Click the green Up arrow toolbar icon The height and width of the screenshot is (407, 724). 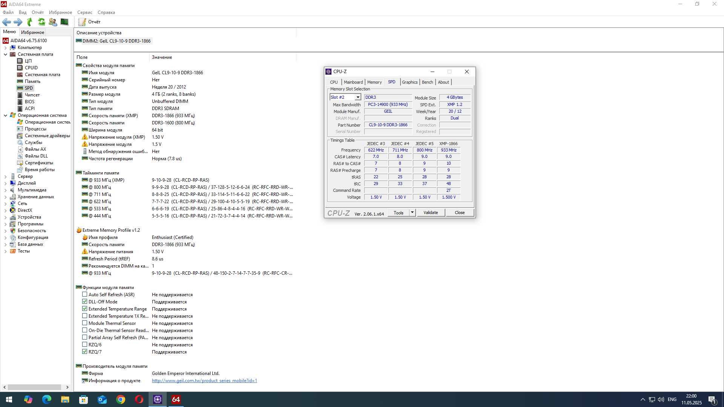(x=30, y=22)
